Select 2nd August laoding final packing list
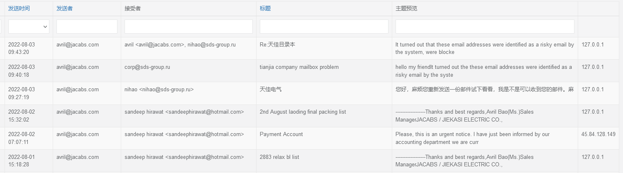The height and width of the screenshot is (173, 623). [x=303, y=112]
